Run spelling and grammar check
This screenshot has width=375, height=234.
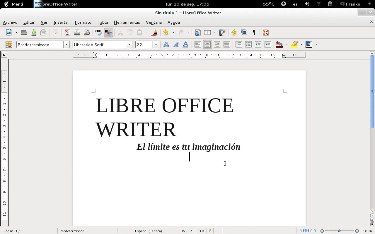coord(99,32)
